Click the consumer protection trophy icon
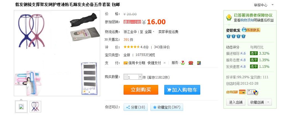 point(229,18)
